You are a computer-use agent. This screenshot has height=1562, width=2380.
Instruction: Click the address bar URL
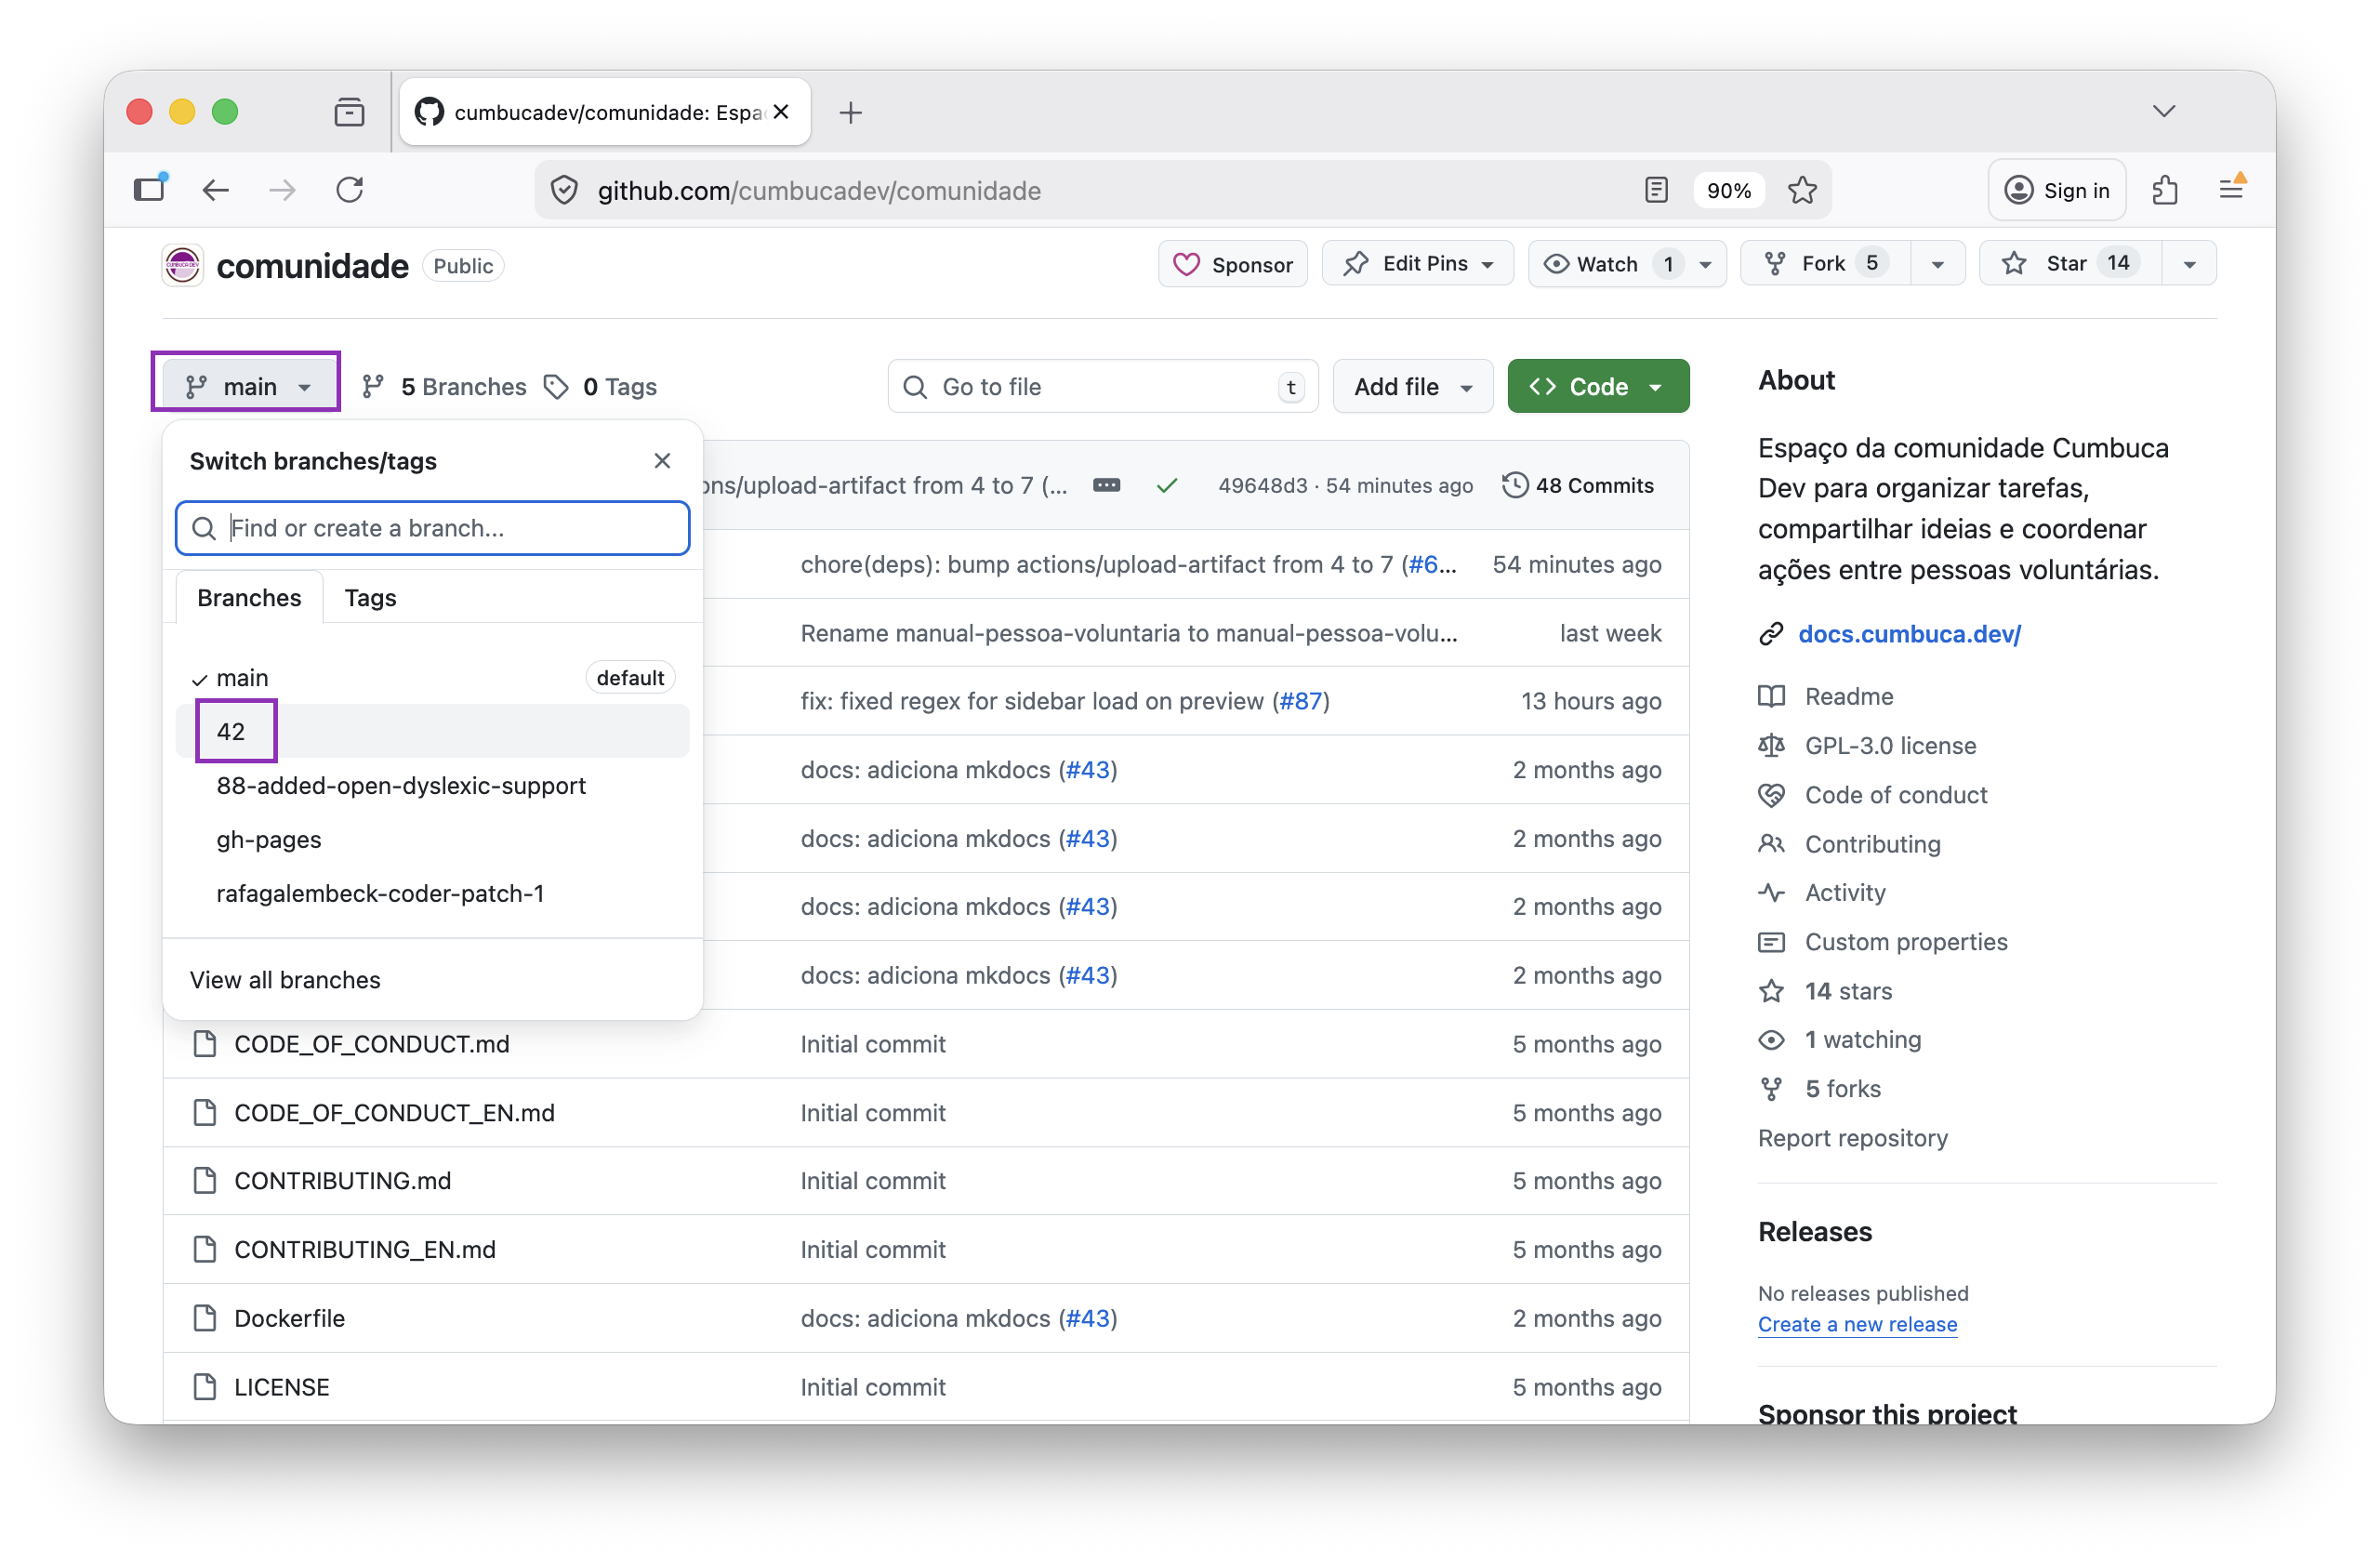pyautogui.click(x=819, y=190)
